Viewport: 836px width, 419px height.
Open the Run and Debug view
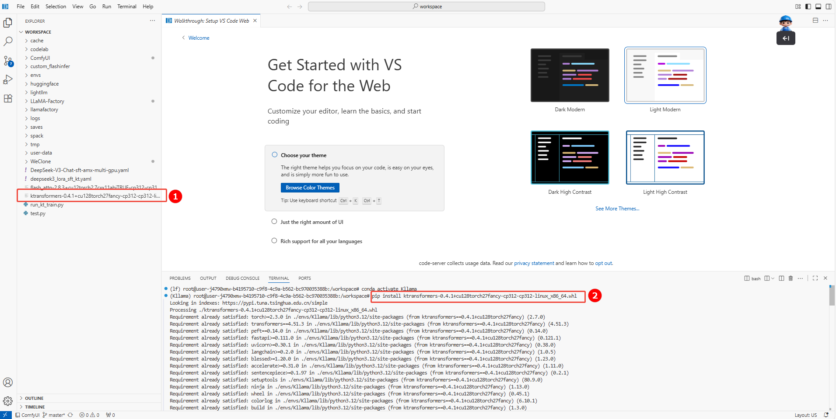tap(8, 79)
